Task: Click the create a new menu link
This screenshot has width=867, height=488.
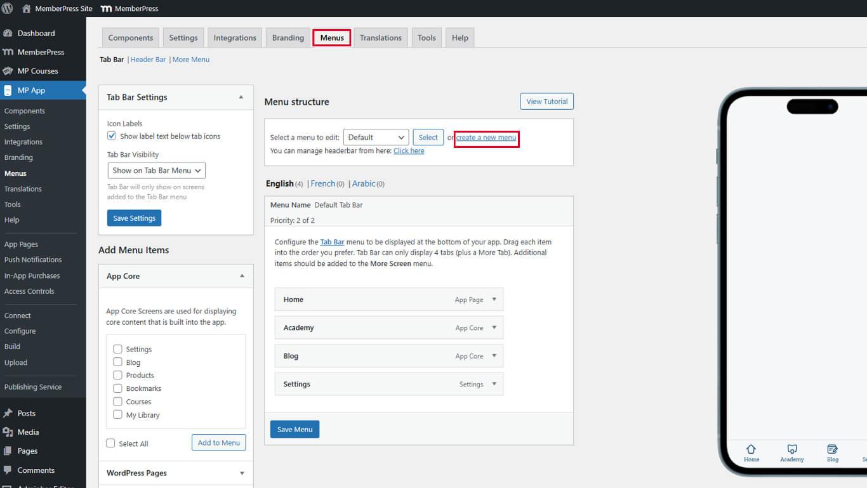Action: click(486, 138)
